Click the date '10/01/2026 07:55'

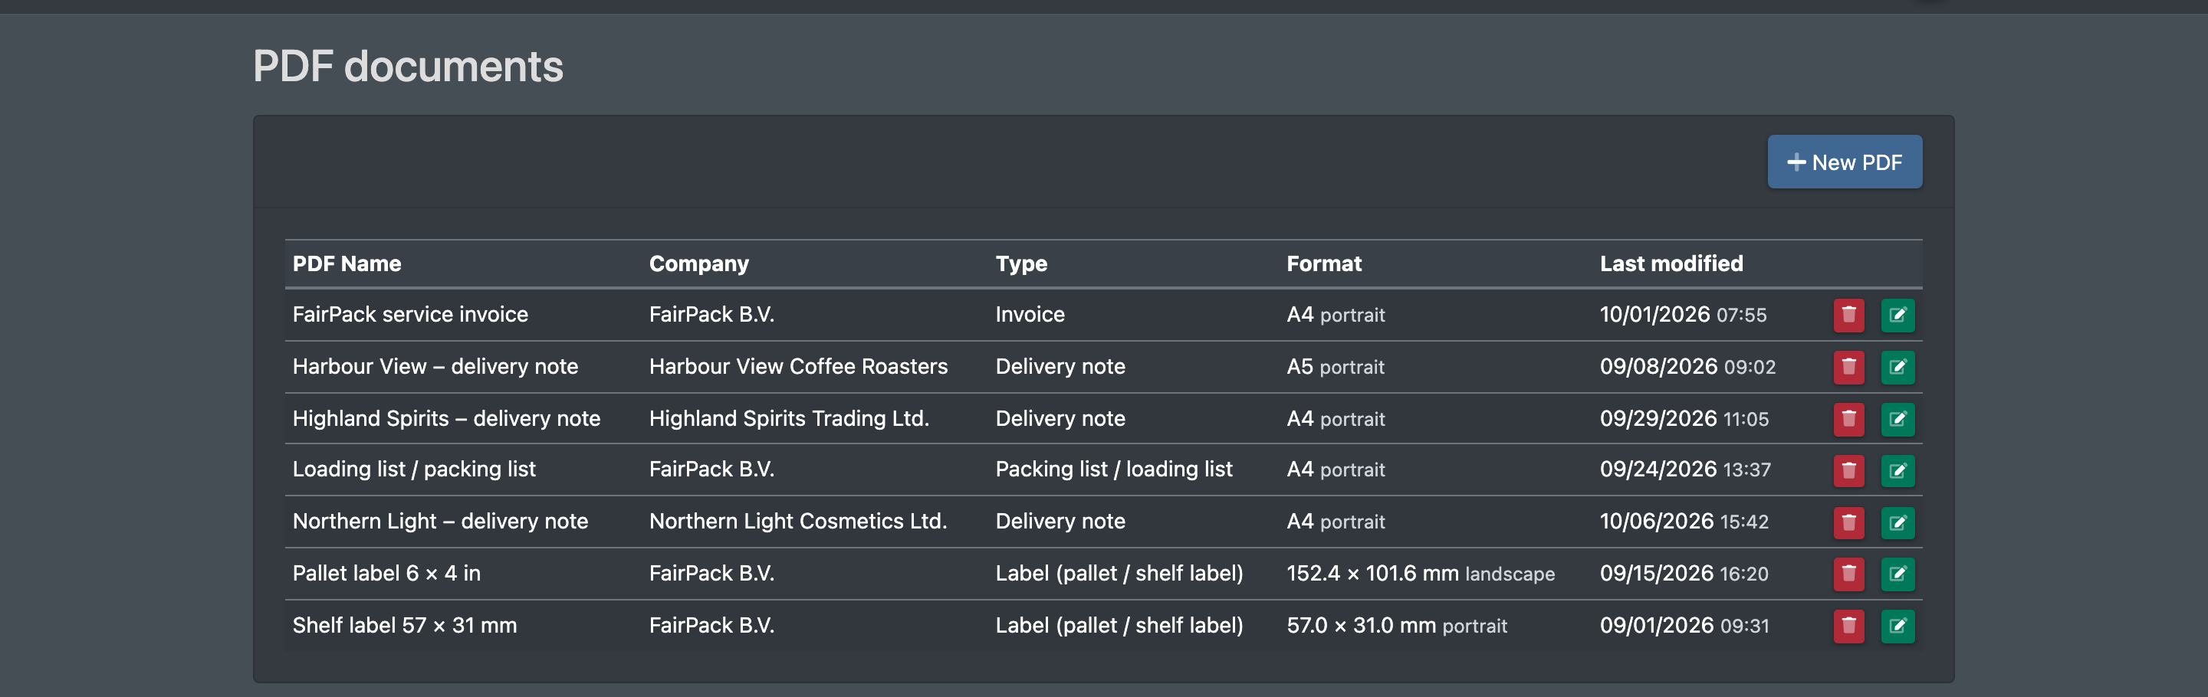coord(1682,314)
